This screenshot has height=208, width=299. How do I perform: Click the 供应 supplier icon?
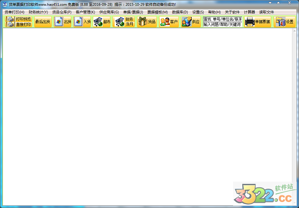(x=191, y=22)
